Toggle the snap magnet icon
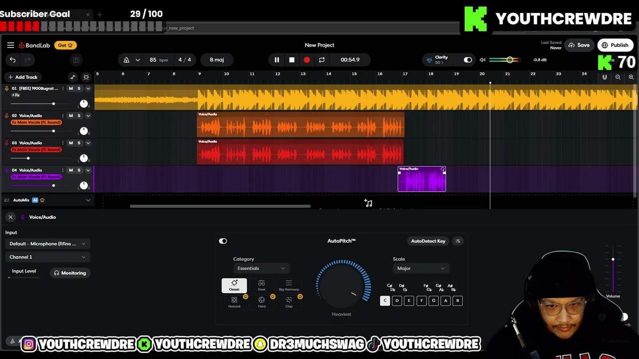Viewport: 639px width, 359px height. 605,77
